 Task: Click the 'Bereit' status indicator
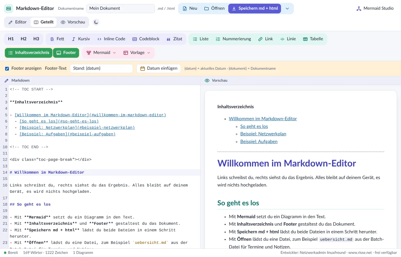pos(11,253)
